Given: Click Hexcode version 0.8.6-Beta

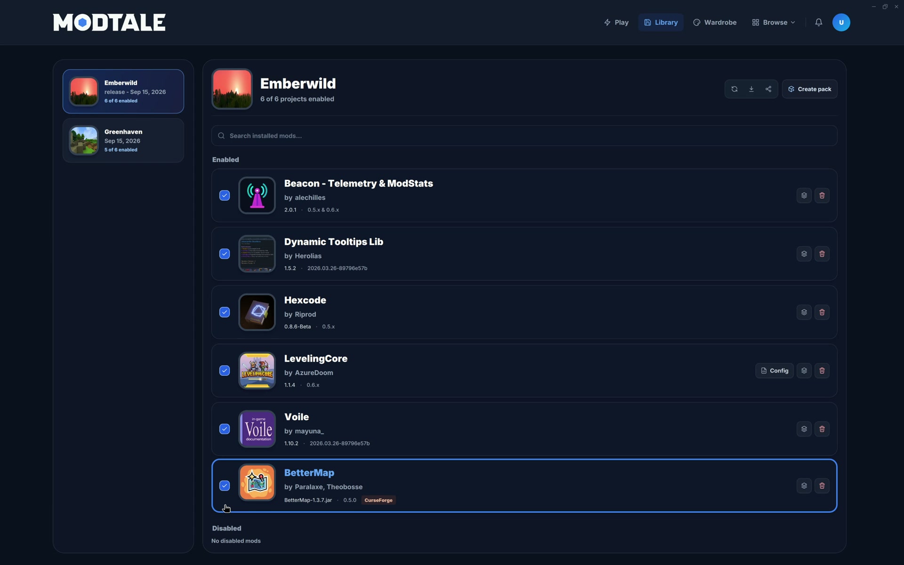Looking at the screenshot, I should (x=298, y=327).
